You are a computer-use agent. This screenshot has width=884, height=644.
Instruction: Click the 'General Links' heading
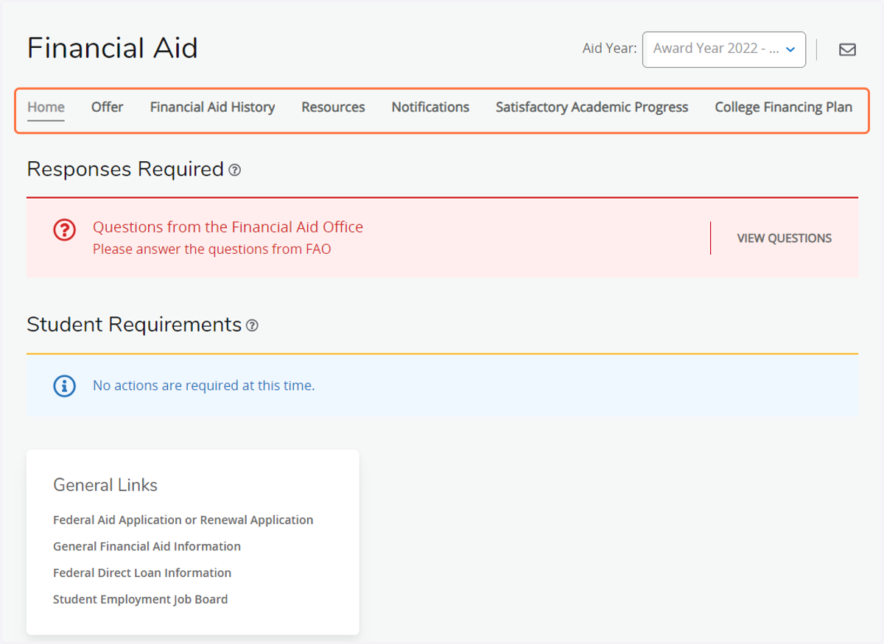(105, 486)
